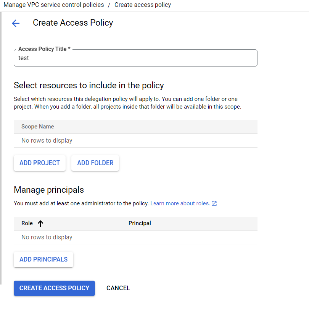Viewport: 309px width, 325px height.
Task: Click 'No rows to display' under Manage principals
Action: click(x=47, y=237)
